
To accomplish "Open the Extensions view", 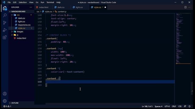I will point(5,37).
